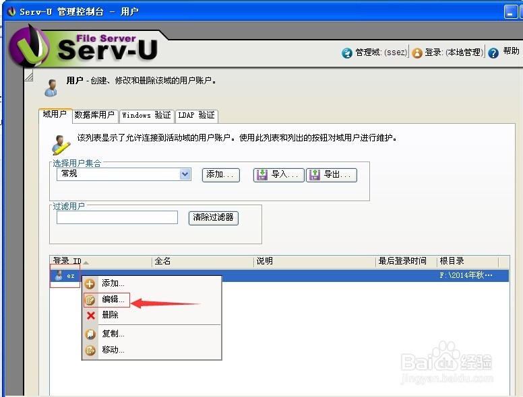The image size is (523, 397).
Task: Click the 管理域 globe icon
Action: (347, 53)
